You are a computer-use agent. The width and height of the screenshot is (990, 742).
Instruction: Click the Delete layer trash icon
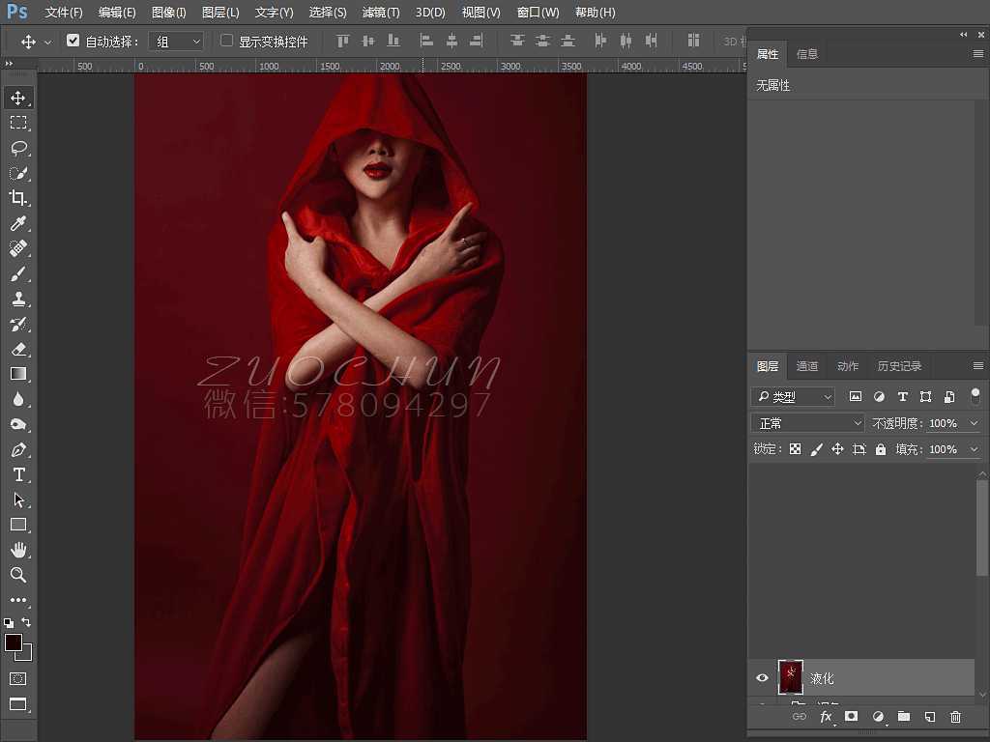tap(955, 717)
